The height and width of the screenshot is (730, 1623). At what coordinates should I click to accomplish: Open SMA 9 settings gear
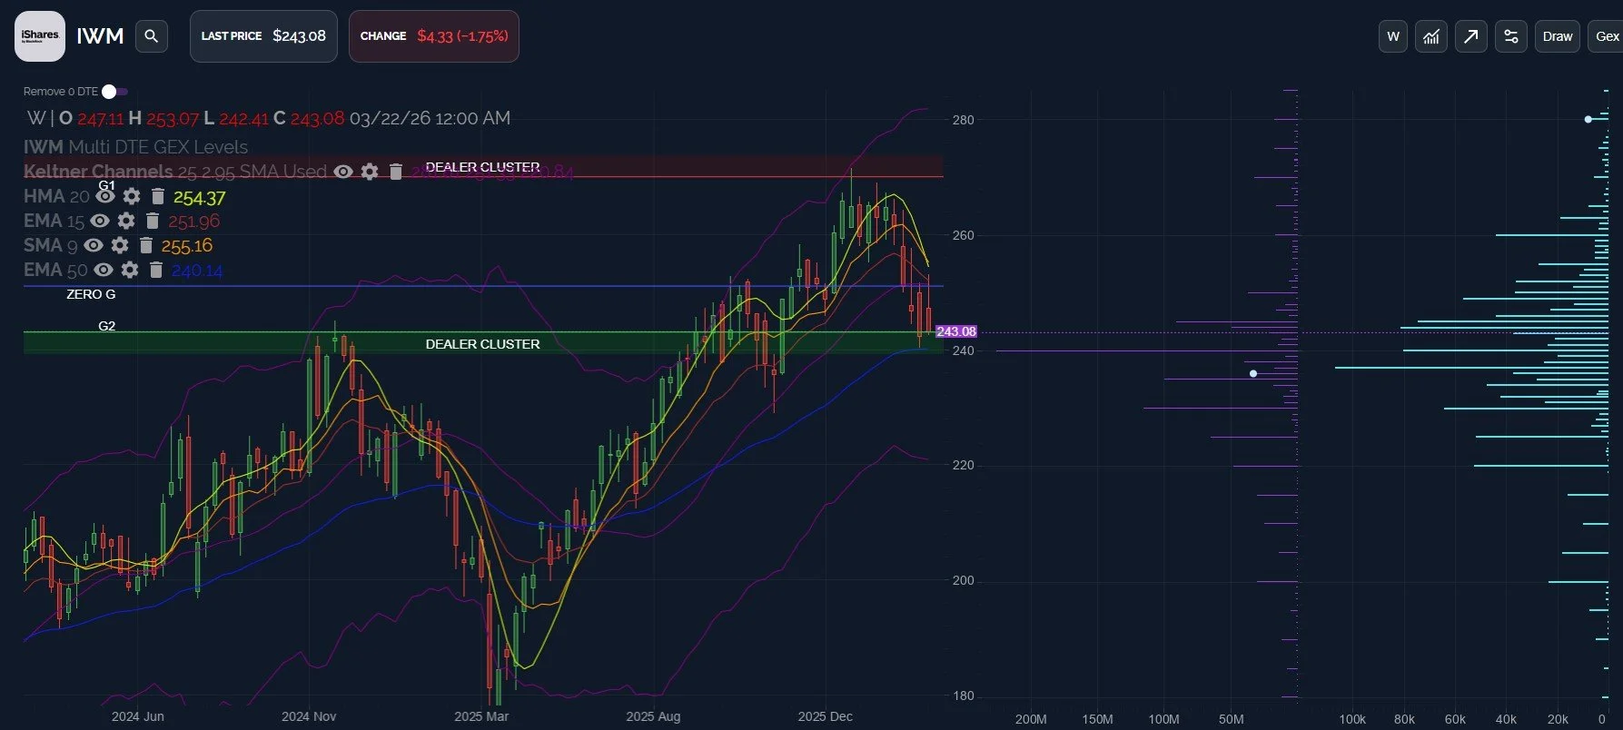[120, 245]
